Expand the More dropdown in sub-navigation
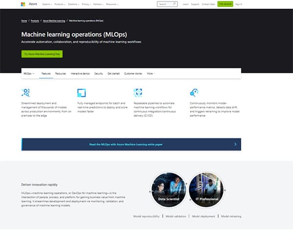Image resolution: width=293 pixels, height=236 pixels. click(x=151, y=73)
